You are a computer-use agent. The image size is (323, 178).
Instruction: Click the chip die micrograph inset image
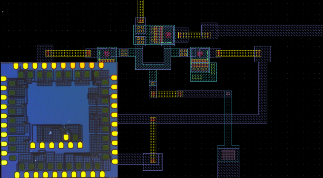59,120
